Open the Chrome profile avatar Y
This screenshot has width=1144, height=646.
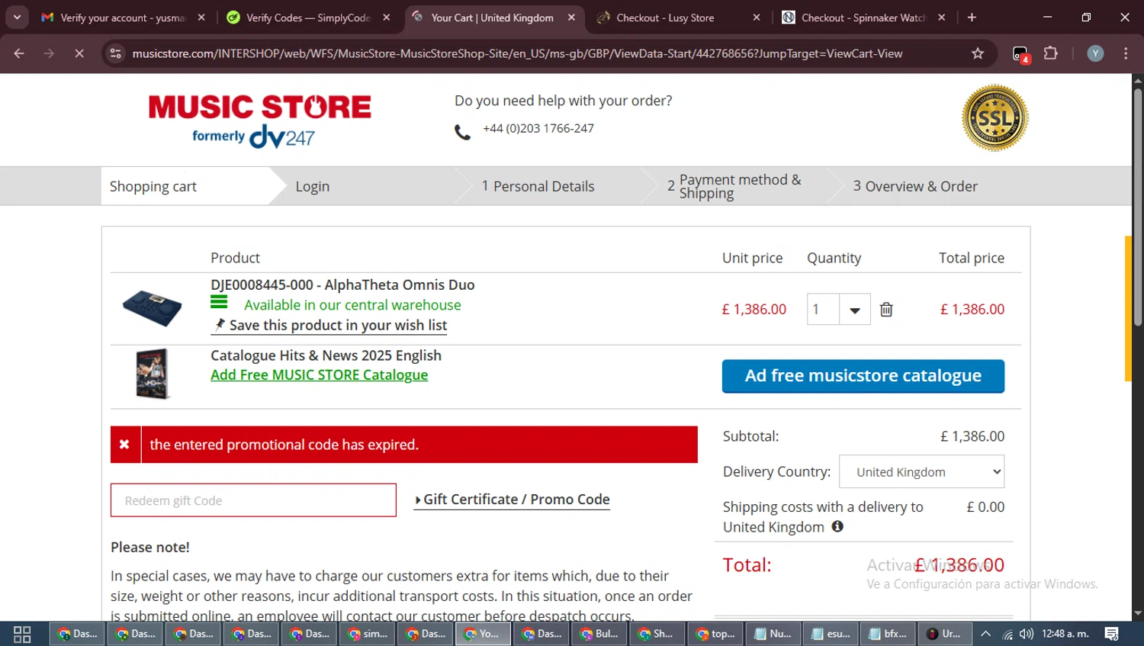click(1095, 53)
